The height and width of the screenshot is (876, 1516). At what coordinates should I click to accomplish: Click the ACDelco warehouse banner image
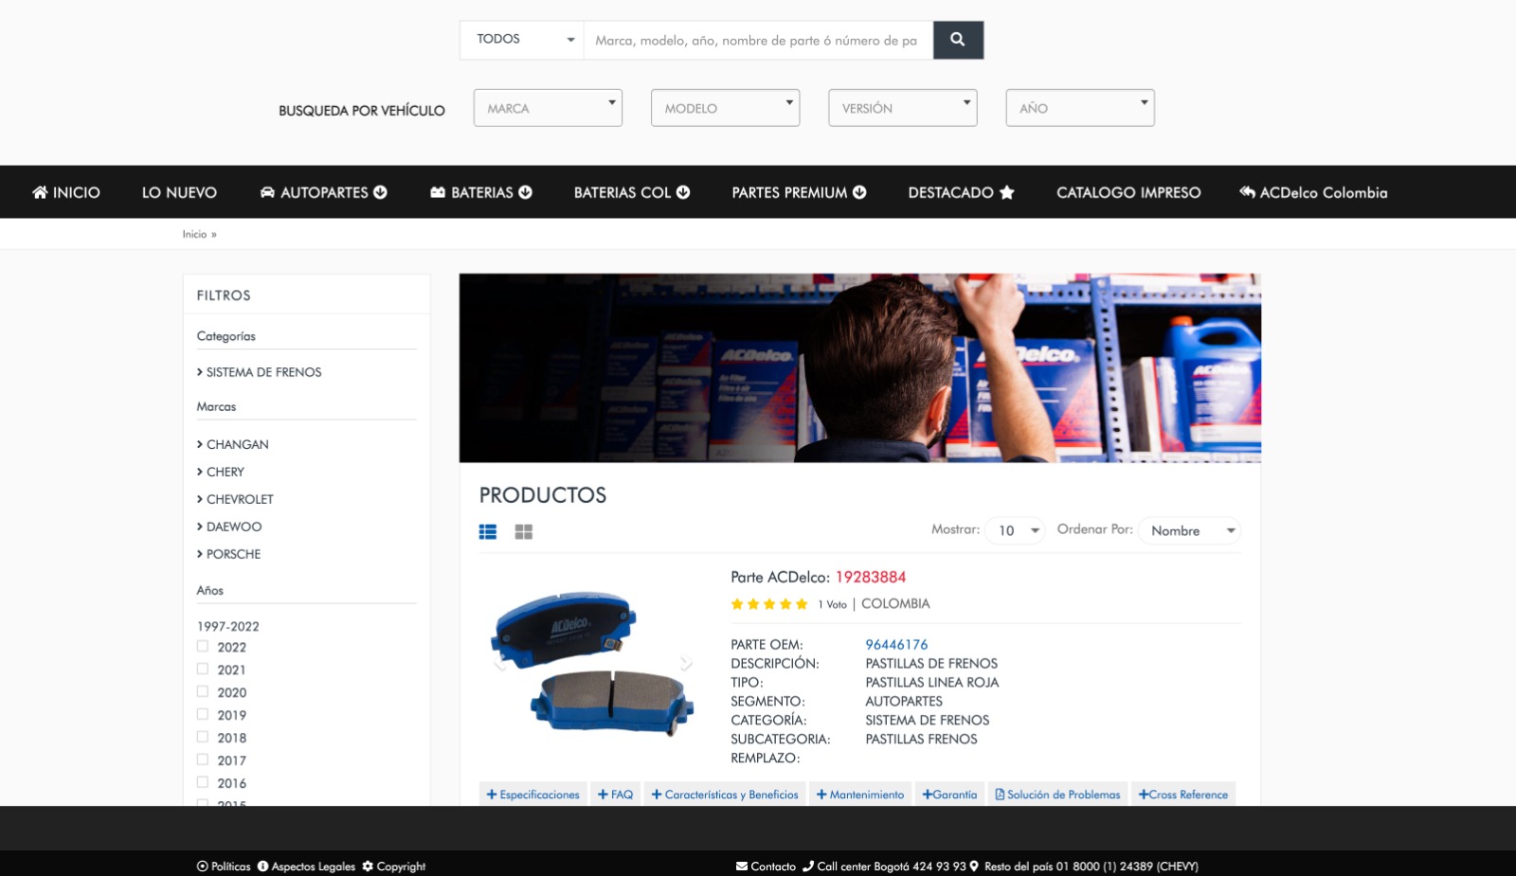coord(860,367)
